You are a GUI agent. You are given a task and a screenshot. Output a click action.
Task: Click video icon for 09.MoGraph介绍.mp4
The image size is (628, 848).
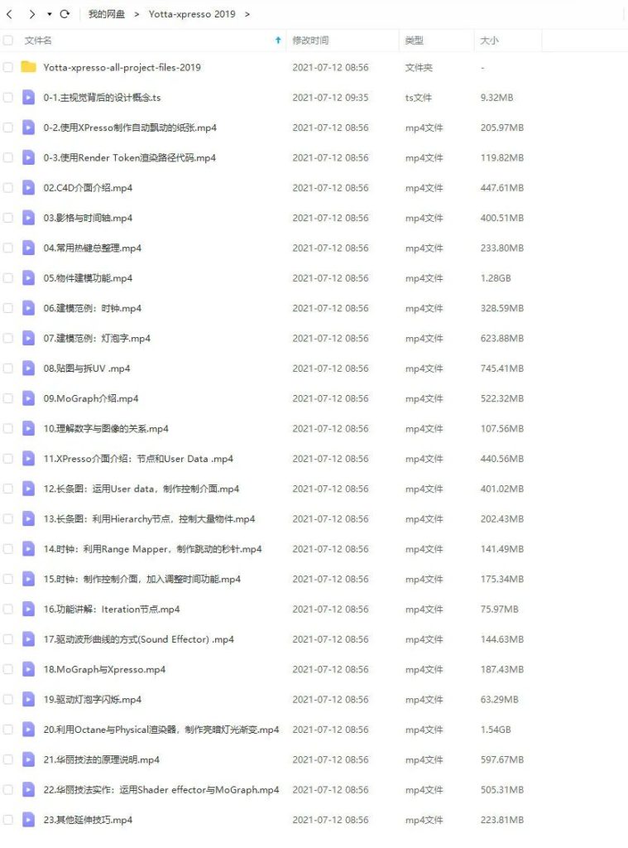pos(29,398)
